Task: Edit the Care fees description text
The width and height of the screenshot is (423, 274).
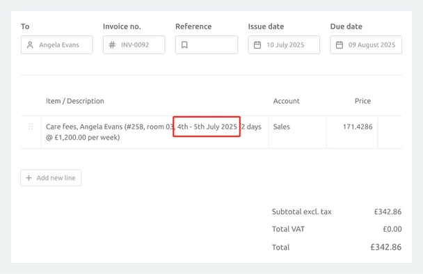Action: tap(155, 132)
